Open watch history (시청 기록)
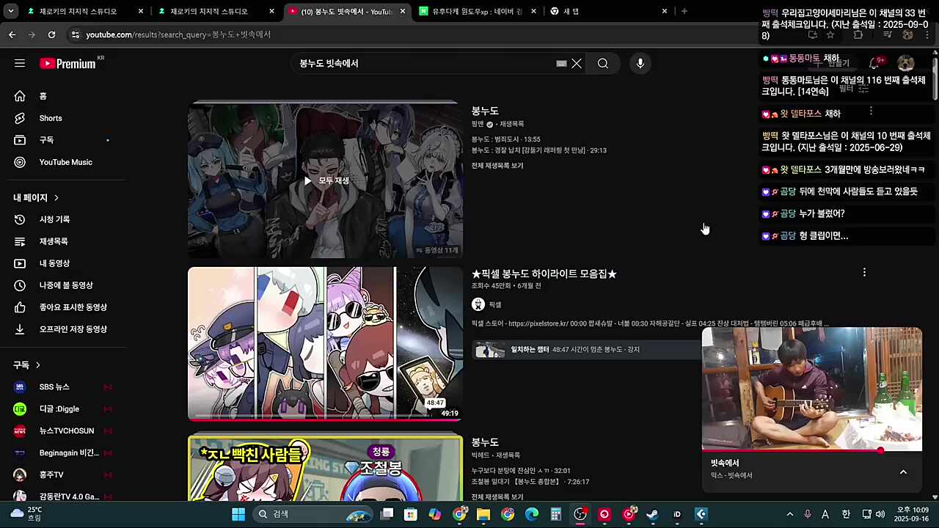 click(x=54, y=219)
